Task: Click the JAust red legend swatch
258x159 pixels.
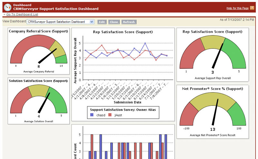Action: 110,115
